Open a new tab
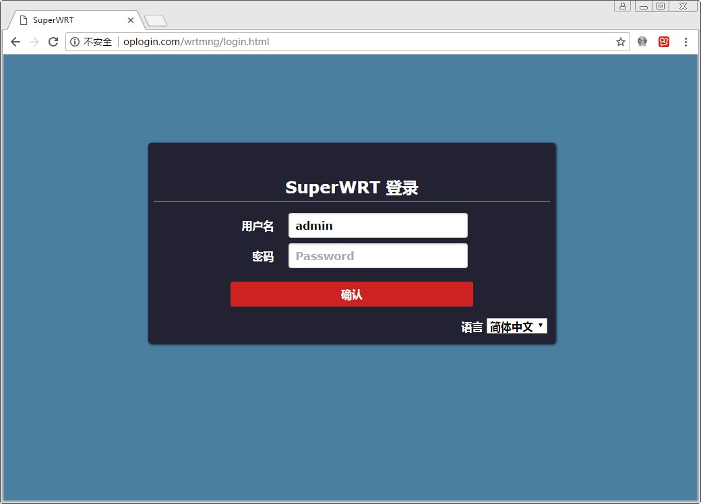 [156, 21]
